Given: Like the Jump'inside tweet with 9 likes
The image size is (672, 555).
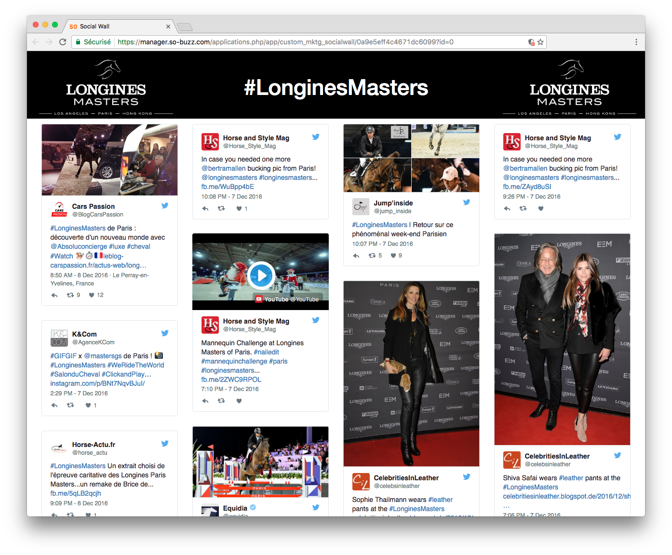Looking at the screenshot, I should (393, 256).
